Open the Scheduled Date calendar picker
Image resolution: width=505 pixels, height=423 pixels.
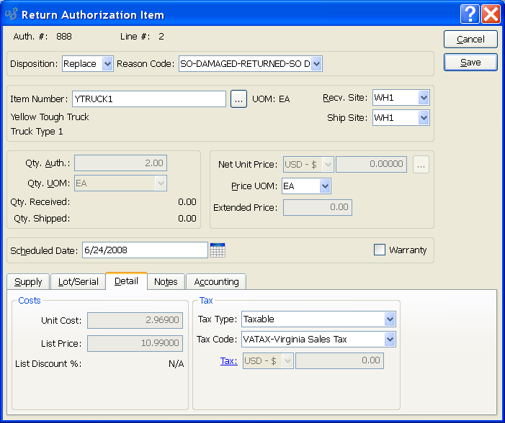pos(218,250)
